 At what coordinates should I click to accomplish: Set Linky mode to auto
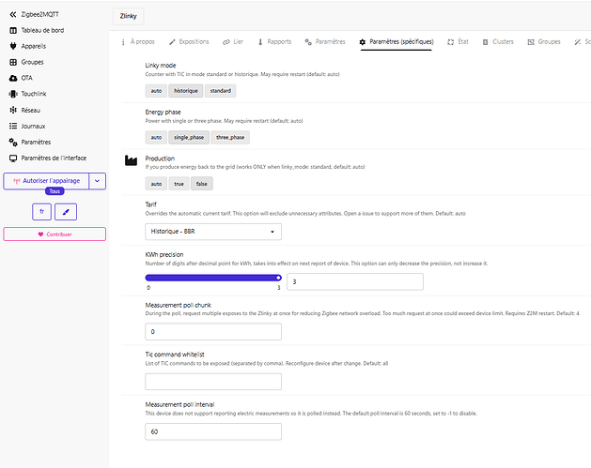(156, 91)
